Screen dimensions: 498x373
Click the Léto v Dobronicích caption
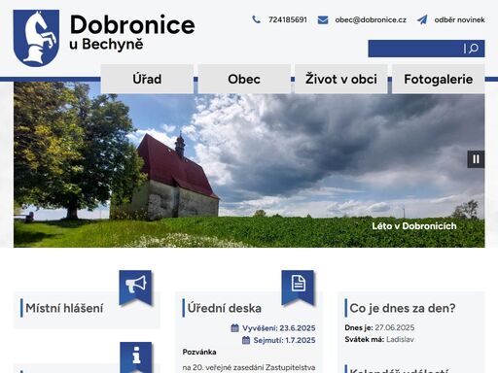coord(414,226)
